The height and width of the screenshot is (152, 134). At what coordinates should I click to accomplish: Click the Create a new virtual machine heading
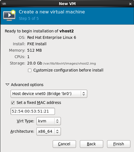point(52,12)
